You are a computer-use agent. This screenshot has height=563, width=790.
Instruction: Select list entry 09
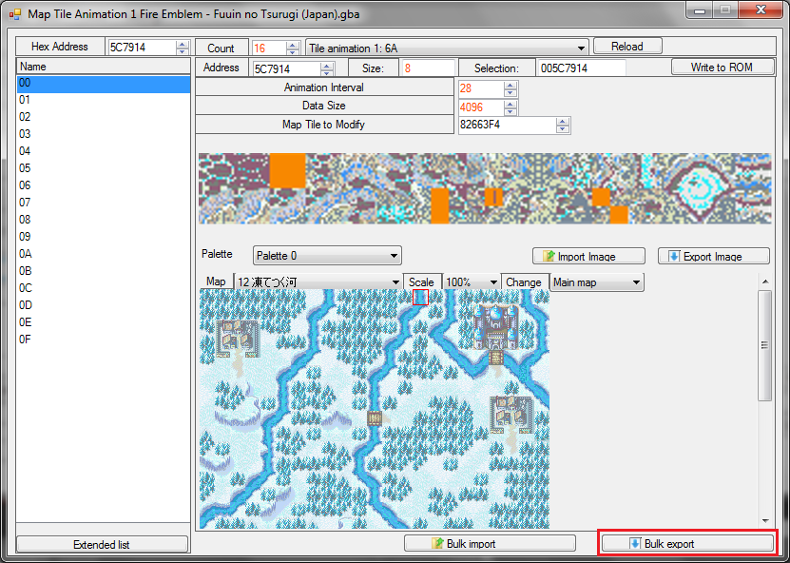104,237
